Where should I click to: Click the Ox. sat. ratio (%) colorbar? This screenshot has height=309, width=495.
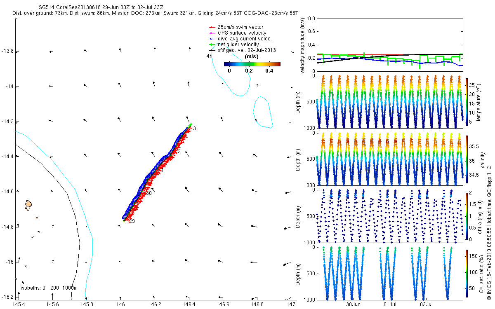click(467, 273)
